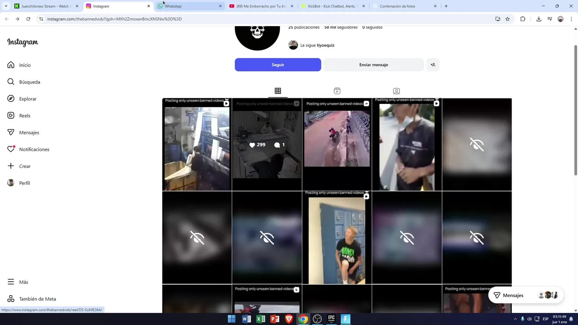Click 0 seguidos count
Viewport: 578px width, 325px height.
pyautogui.click(x=372, y=27)
